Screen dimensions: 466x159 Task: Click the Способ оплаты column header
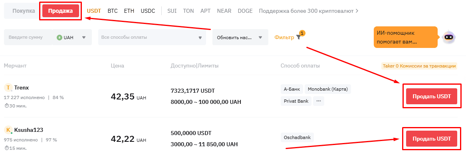300,66
